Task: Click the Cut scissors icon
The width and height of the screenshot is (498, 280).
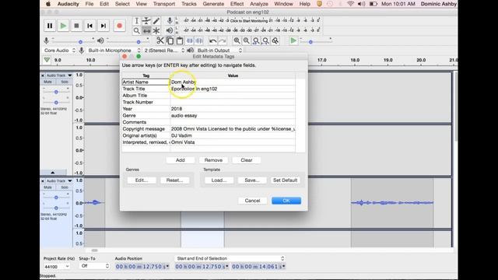Action: 160,40
